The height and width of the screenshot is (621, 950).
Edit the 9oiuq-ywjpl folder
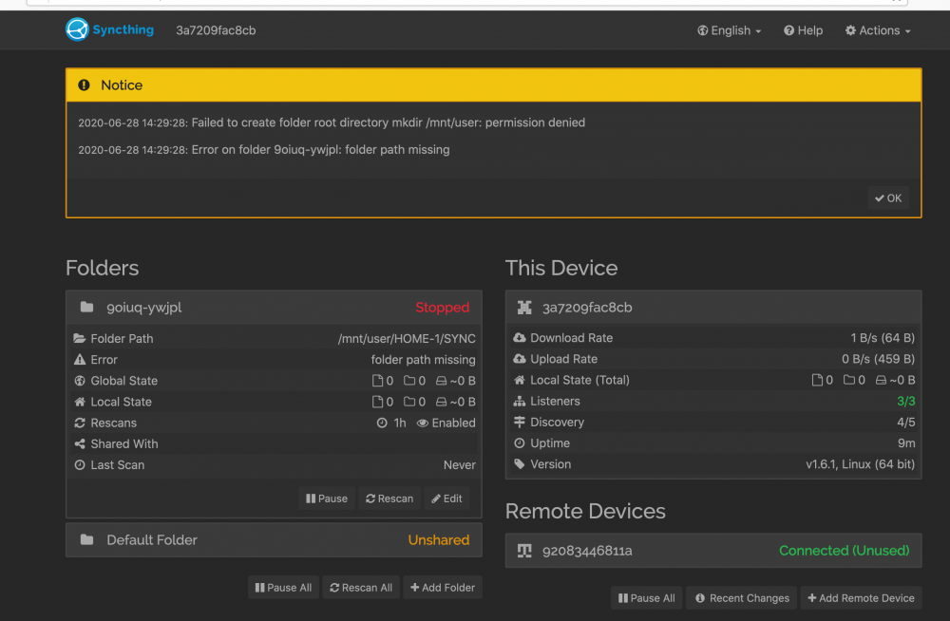click(446, 499)
